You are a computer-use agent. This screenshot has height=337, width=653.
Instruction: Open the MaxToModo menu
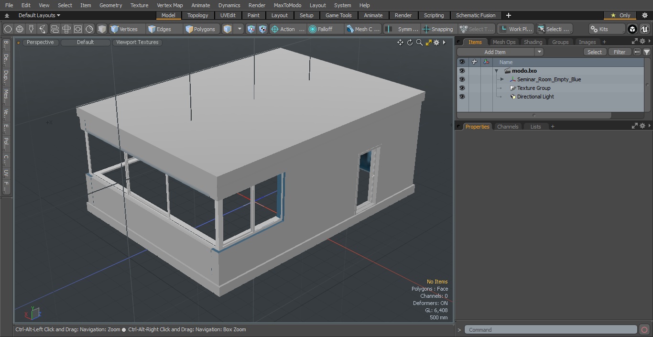click(287, 5)
